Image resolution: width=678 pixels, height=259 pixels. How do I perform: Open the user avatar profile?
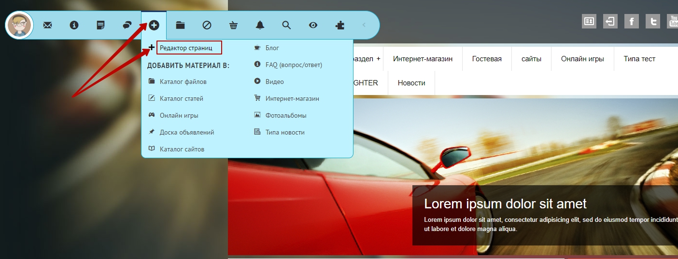pos(19,25)
